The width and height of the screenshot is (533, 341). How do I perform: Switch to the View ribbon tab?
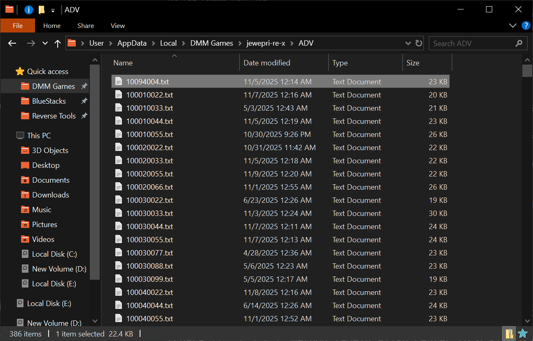[117, 26]
